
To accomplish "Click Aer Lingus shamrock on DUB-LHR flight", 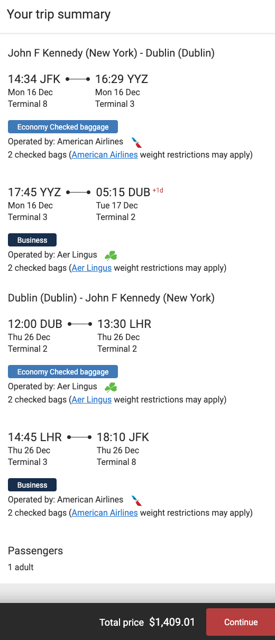I will coord(111,387).
